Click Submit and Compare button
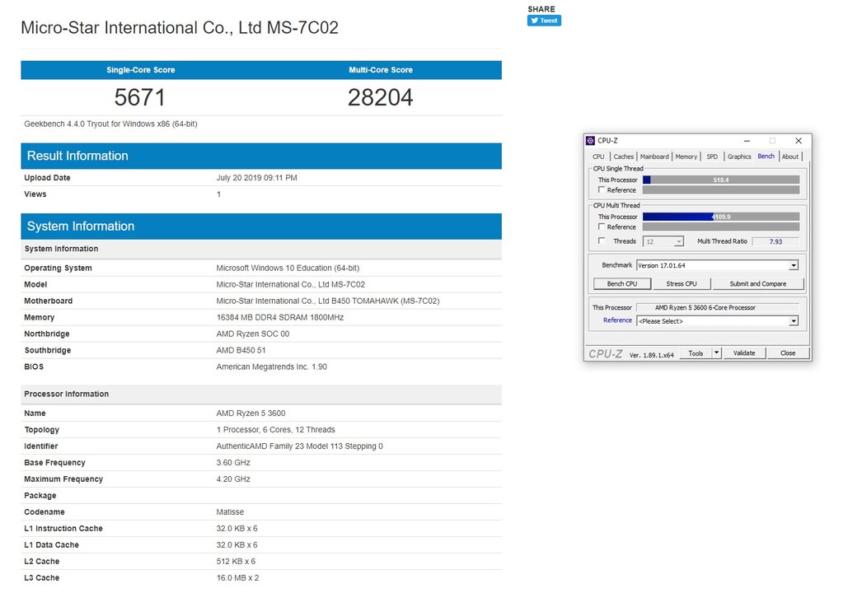The image size is (848, 593). (x=757, y=284)
